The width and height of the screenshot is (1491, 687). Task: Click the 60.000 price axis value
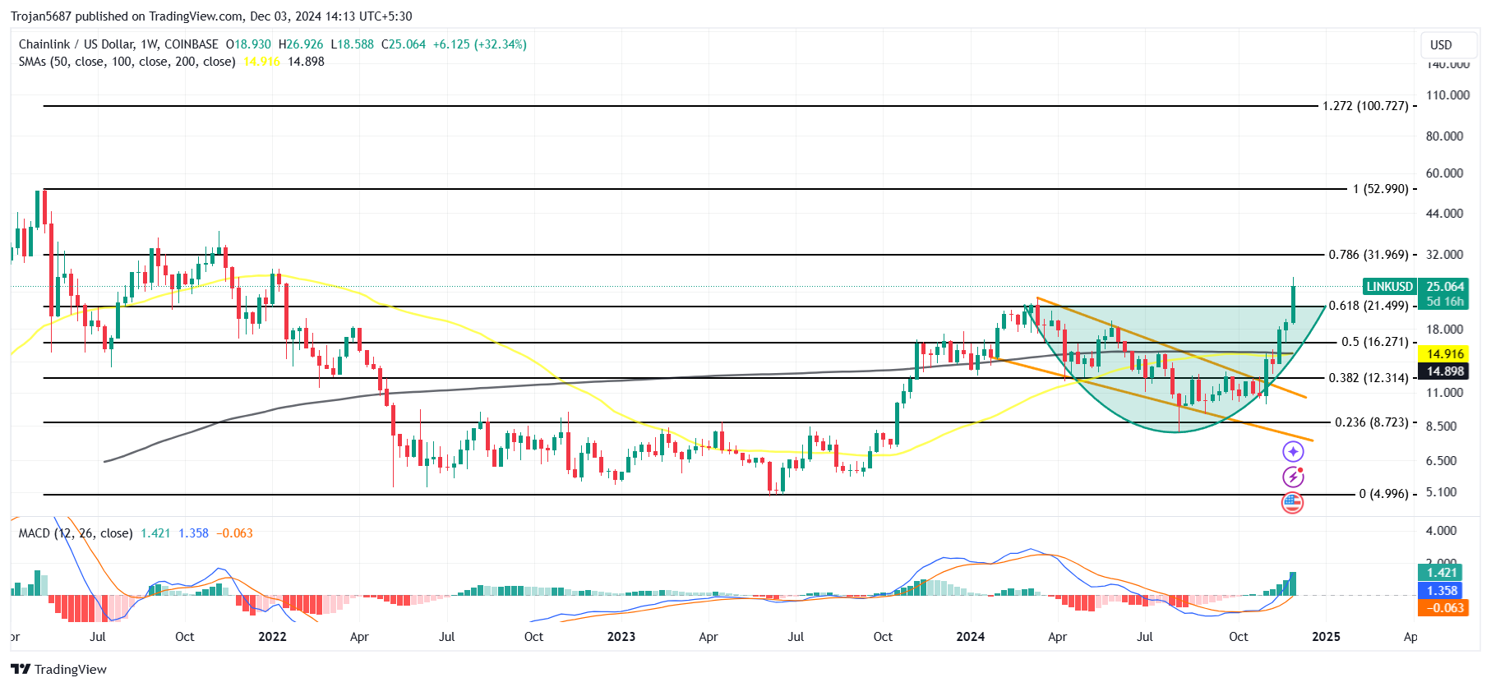[x=1445, y=173]
